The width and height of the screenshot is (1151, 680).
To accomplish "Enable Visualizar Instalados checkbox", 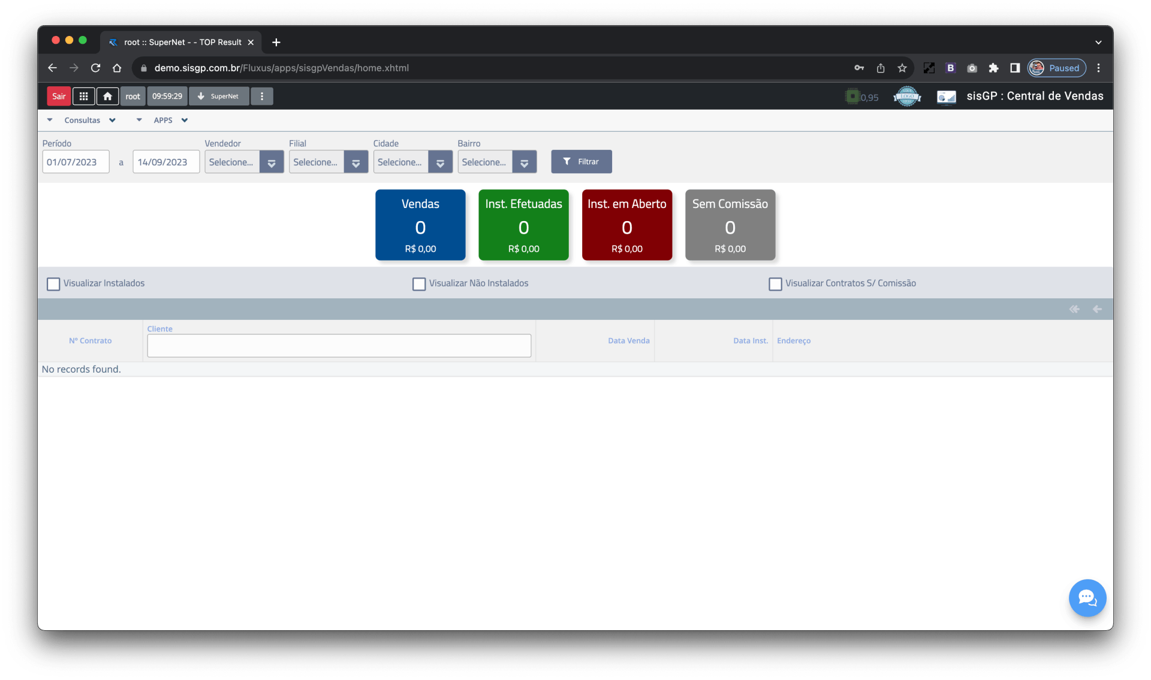I will tap(53, 283).
